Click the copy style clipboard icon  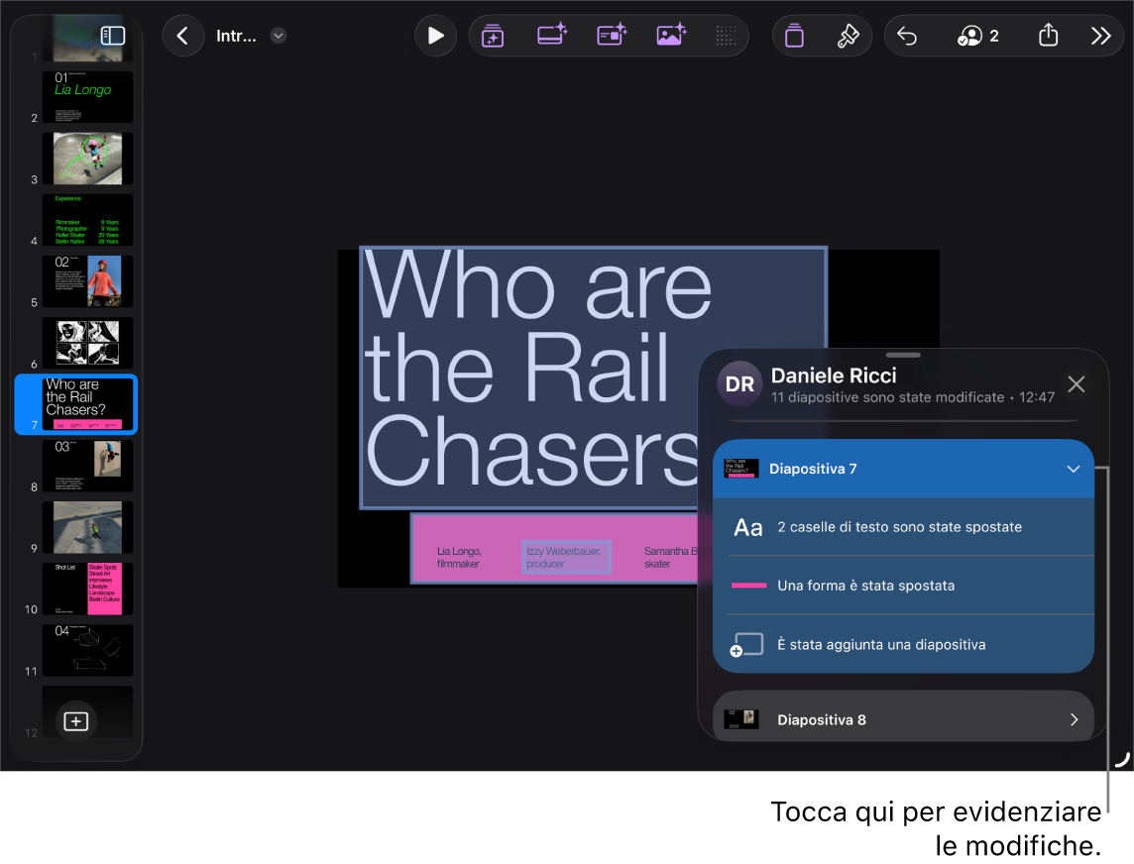coord(794,36)
